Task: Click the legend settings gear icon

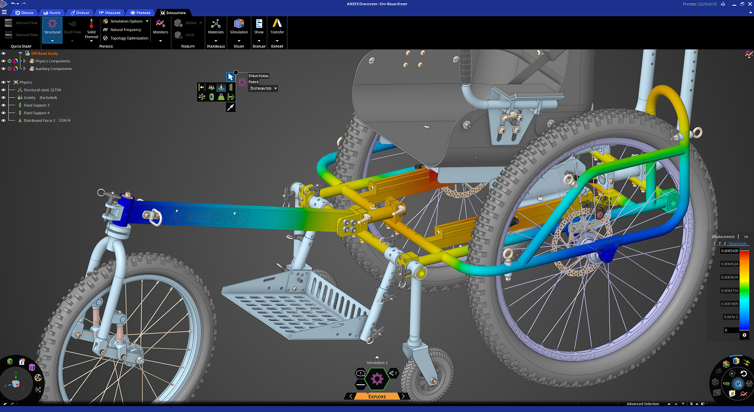Action: [x=744, y=335]
